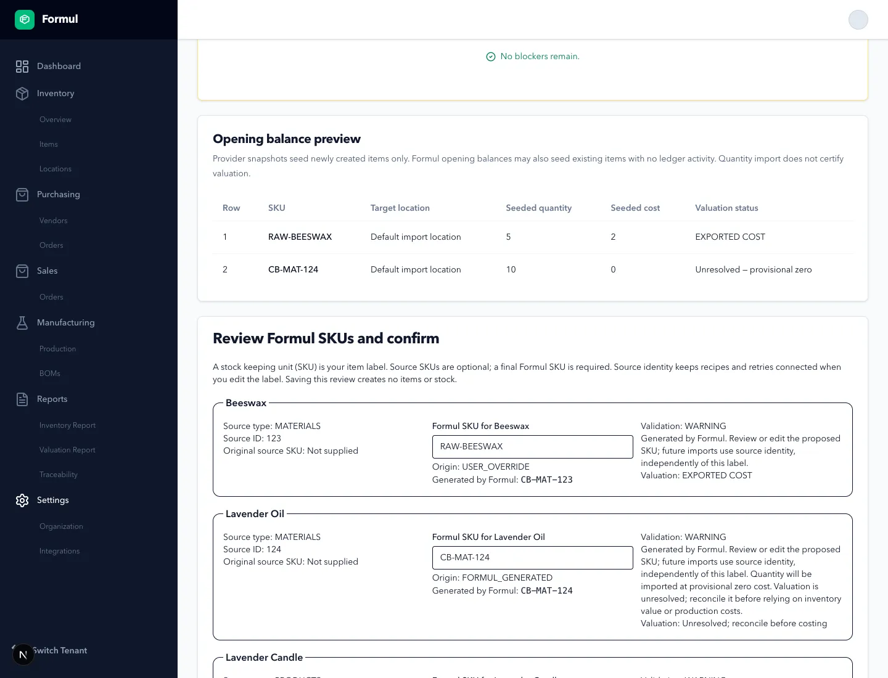Open Orders under Sales

[51, 297]
